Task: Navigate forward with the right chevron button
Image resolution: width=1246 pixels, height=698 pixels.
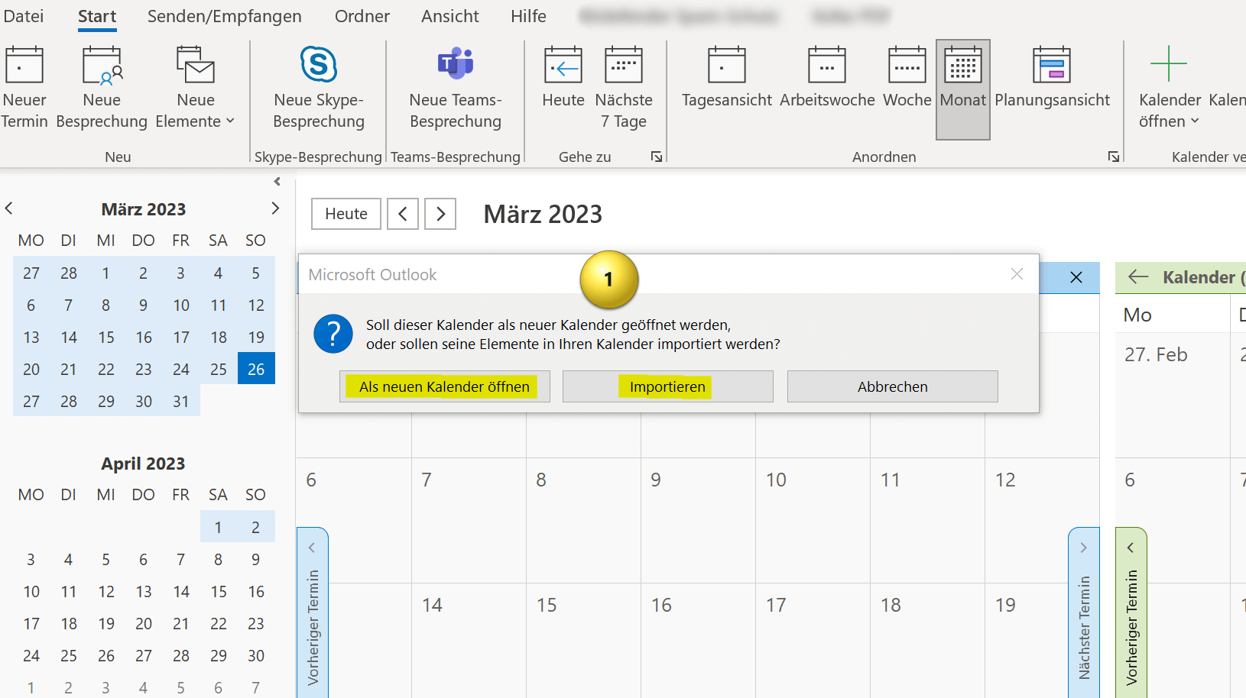Action: 440,214
